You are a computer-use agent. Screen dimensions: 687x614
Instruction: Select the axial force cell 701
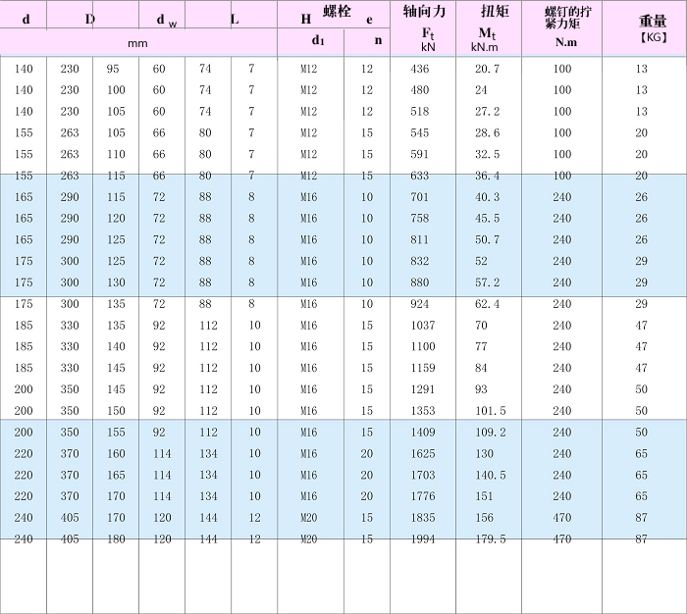click(420, 197)
